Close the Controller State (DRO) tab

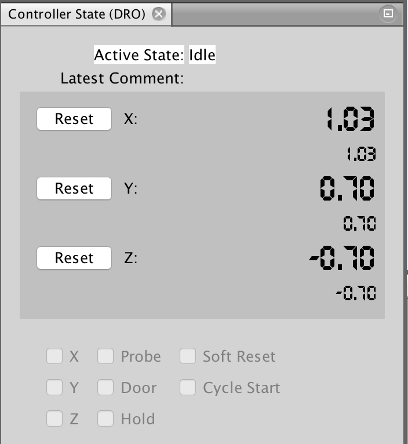point(159,13)
